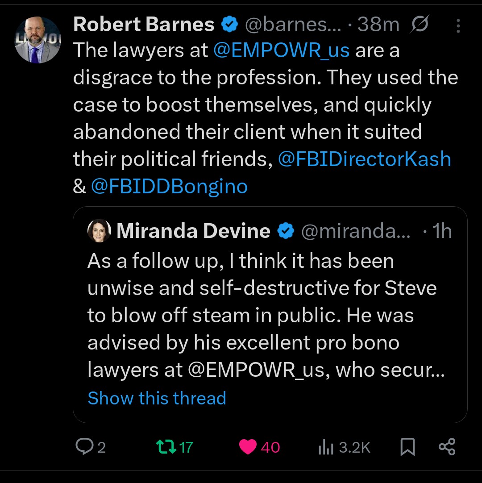
Task: Click Robert Barnes verified badge
Action: click(x=230, y=25)
